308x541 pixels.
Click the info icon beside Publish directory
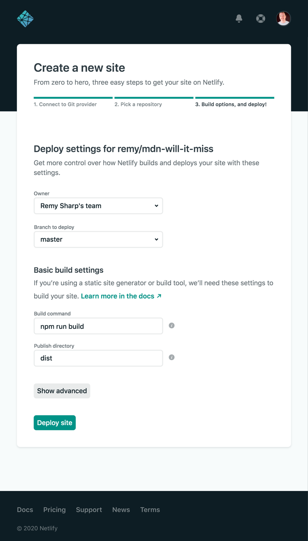pos(171,358)
